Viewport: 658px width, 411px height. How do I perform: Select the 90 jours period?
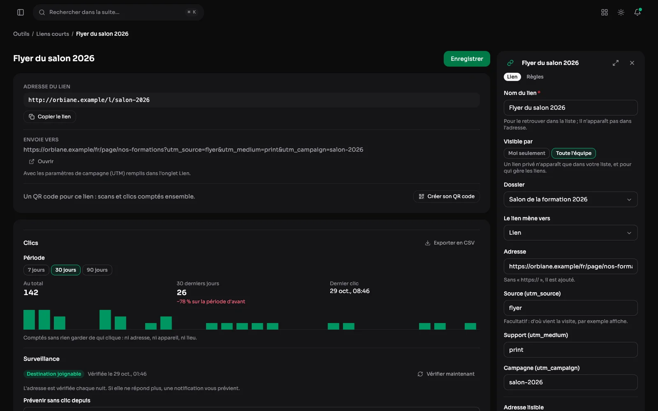tap(97, 270)
